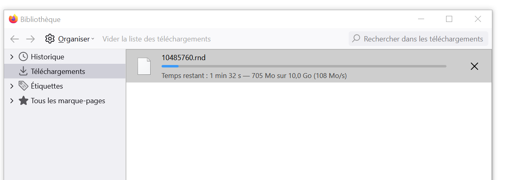
Task: Click the search magnifier icon
Action: pos(356,39)
